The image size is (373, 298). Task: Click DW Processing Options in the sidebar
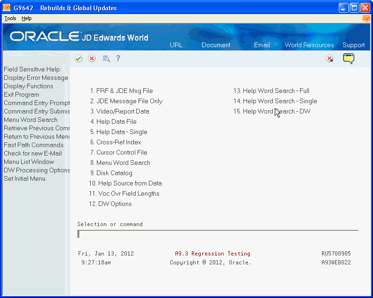click(37, 170)
